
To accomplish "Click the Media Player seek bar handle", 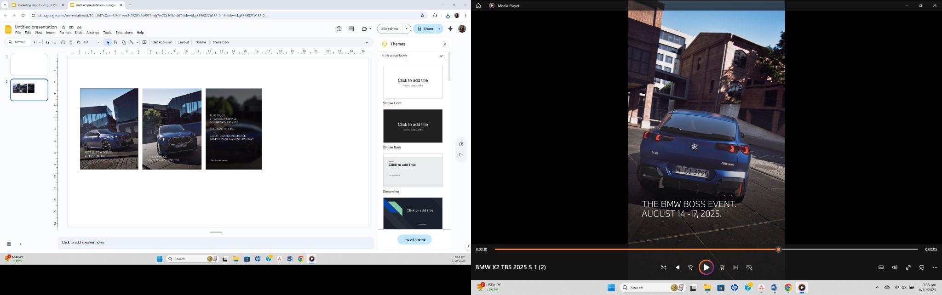I will click(x=778, y=250).
